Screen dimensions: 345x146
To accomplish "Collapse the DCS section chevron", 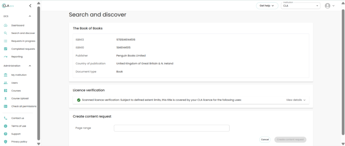I will (x=30, y=16).
